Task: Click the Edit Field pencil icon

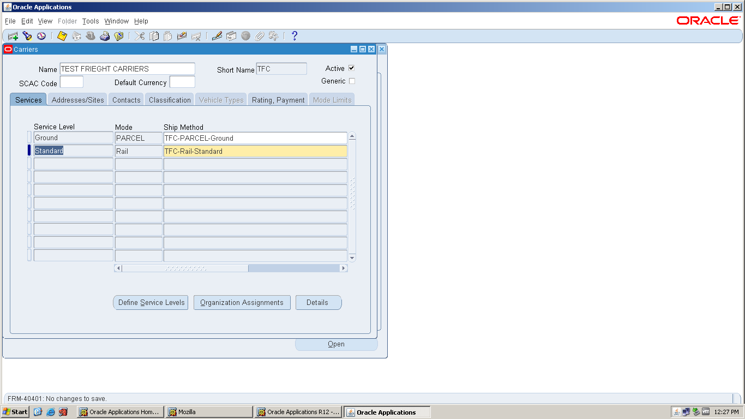Action: click(217, 36)
